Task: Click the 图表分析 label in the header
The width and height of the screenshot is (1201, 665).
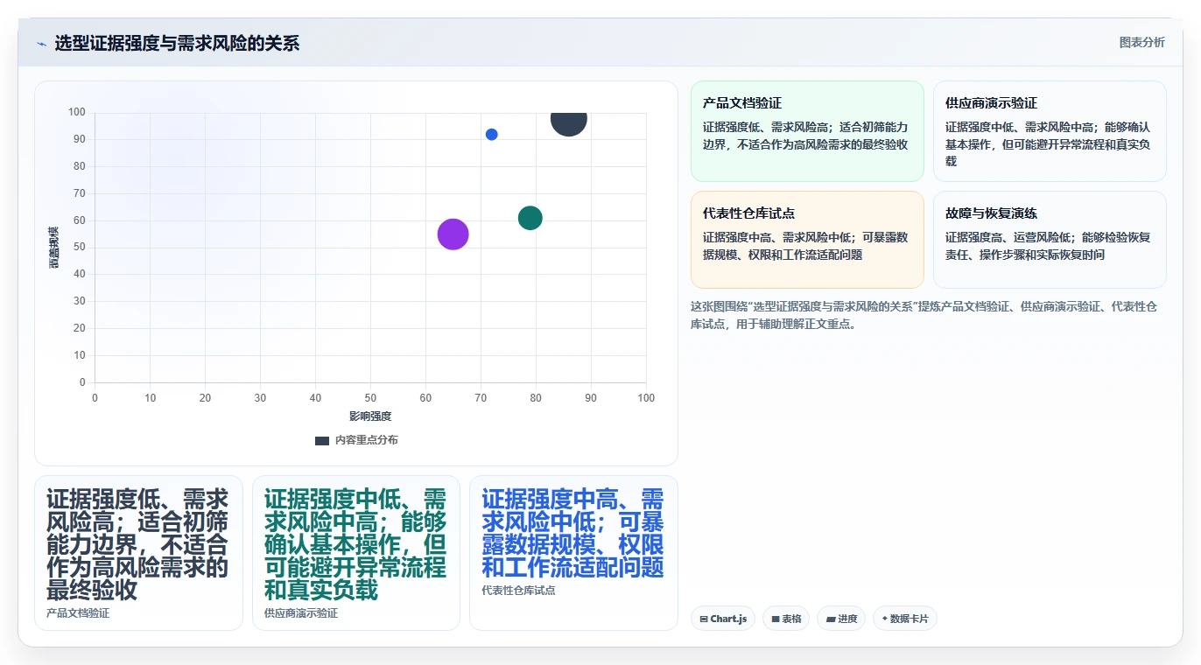Action: coord(1141,42)
